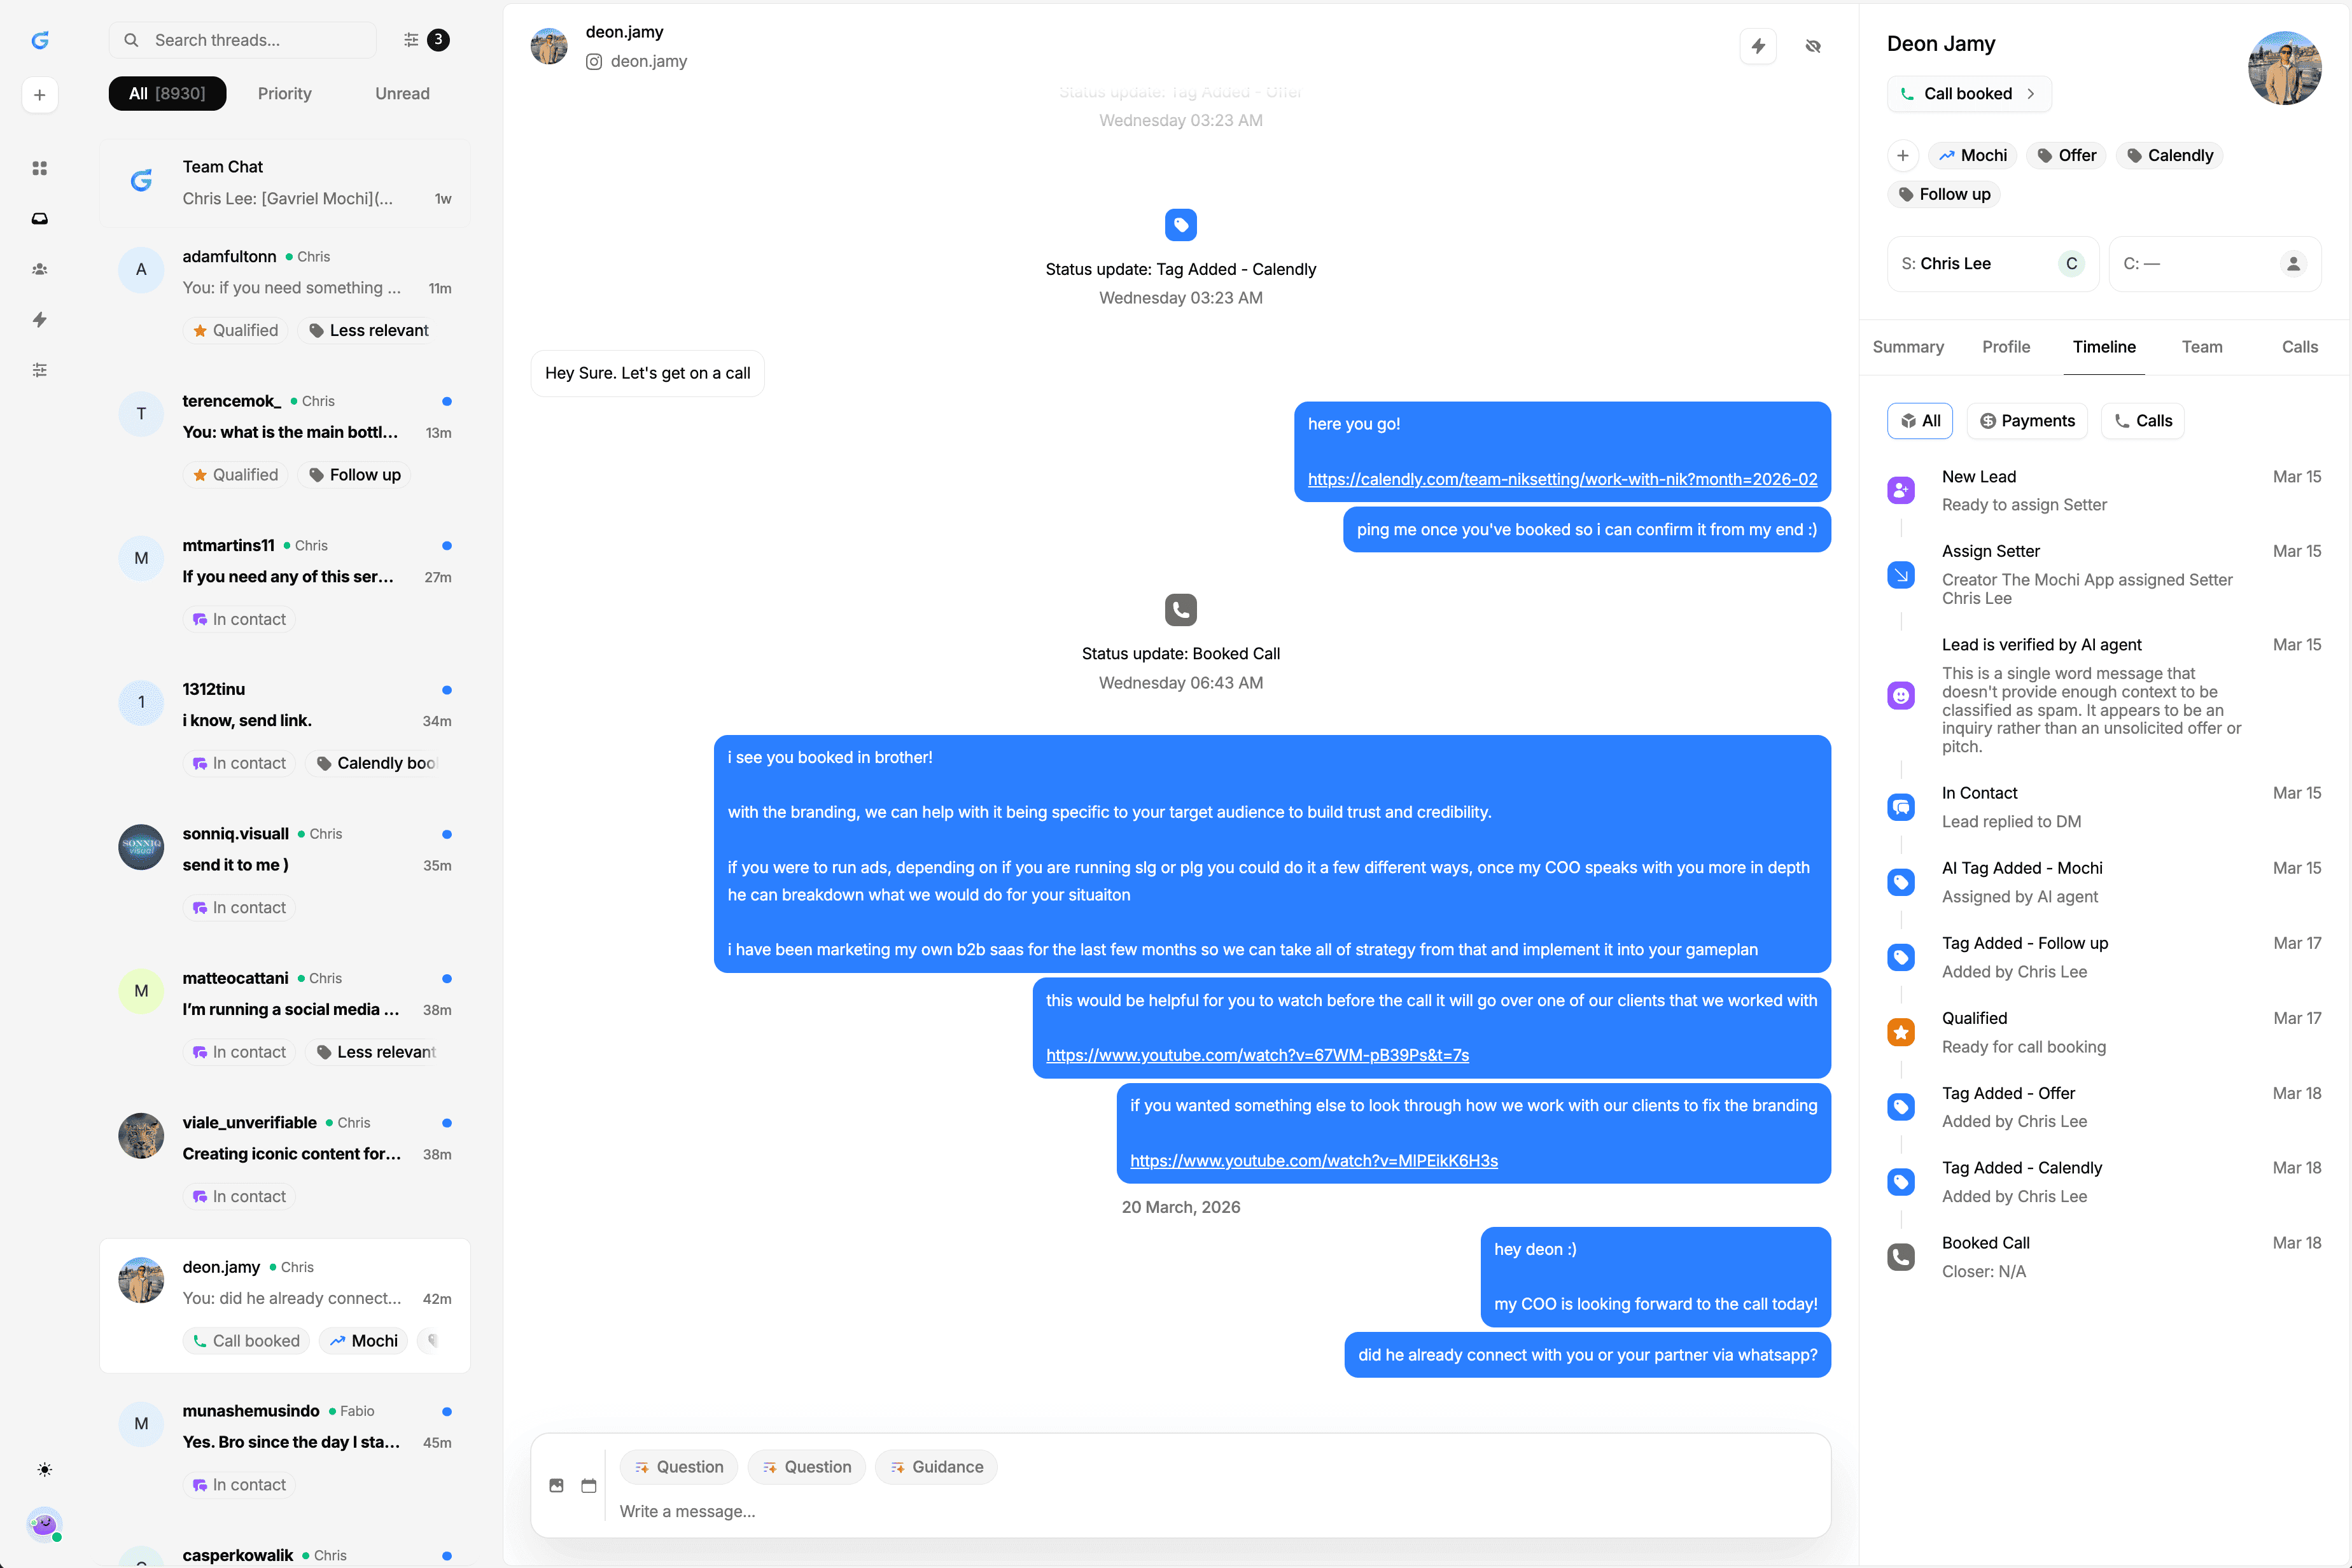Click the lightning bolt icon in chat header
Screen dimensions: 2352x1568
1758,46
